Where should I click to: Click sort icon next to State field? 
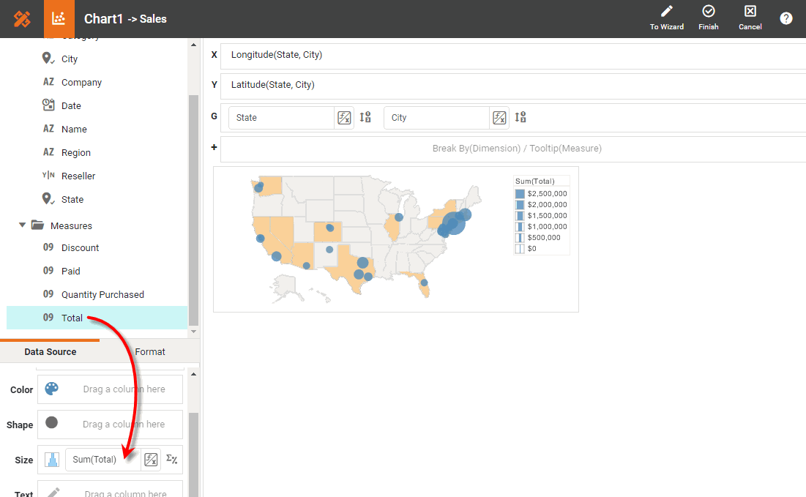click(365, 117)
